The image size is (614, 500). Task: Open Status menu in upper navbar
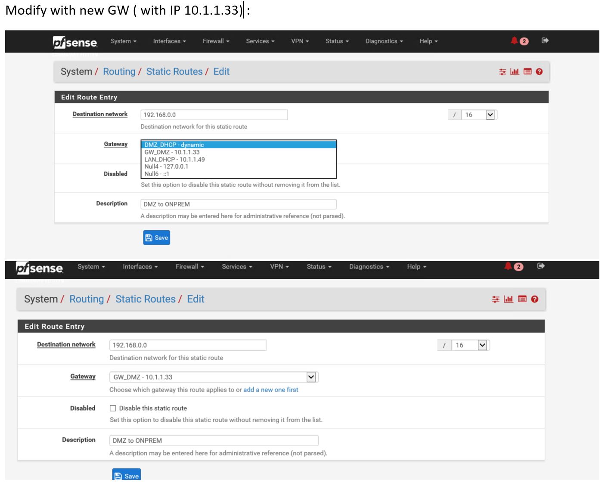(337, 41)
